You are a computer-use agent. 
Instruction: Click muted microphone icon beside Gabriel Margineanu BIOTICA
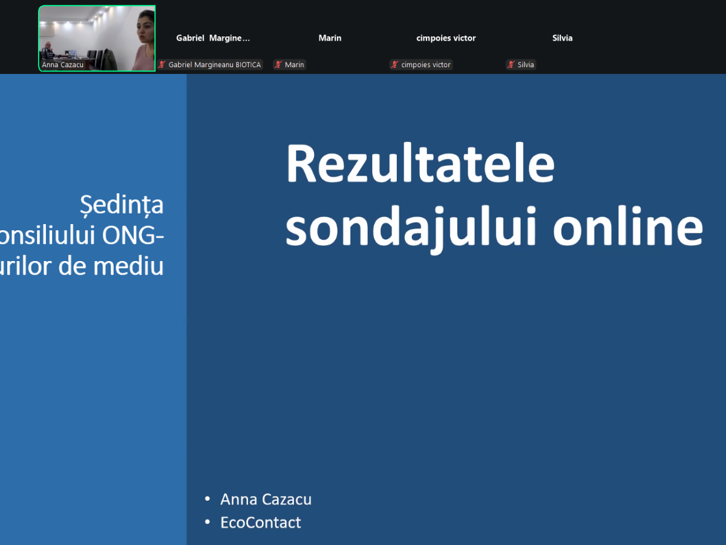[162, 65]
